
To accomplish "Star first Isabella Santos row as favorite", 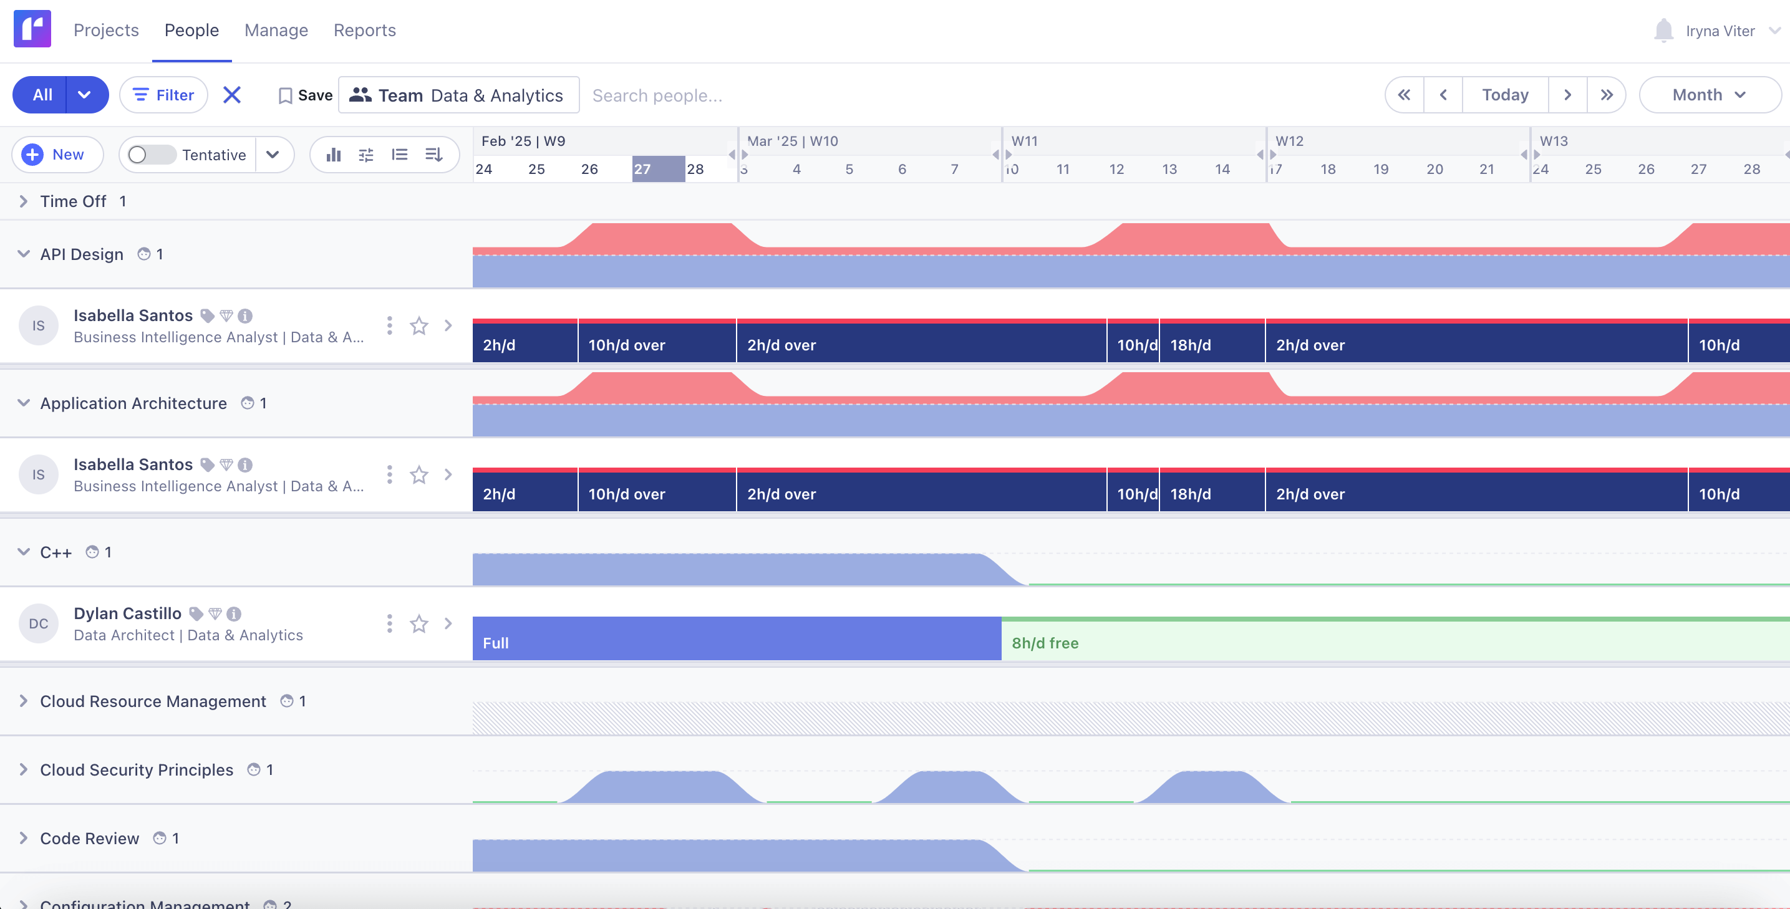I will pos(419,325).
